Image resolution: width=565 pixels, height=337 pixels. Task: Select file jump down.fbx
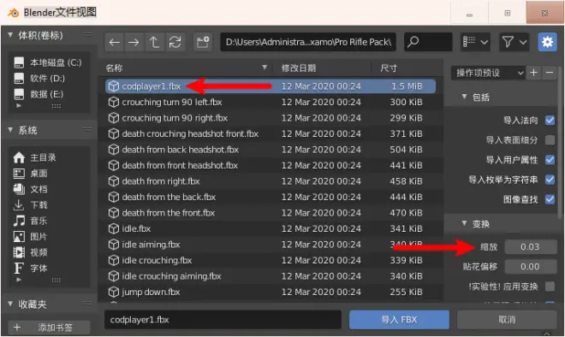(x=271, y=293)
